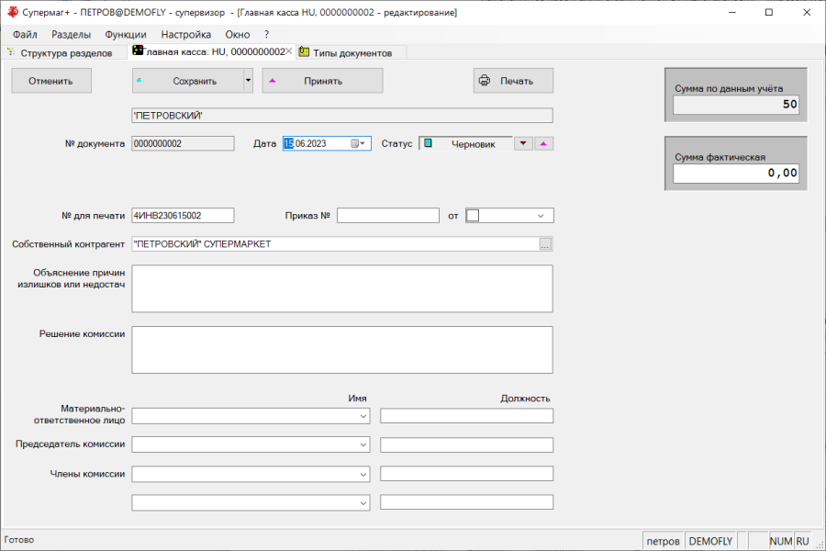Open the first Члены комиссии dropdown
Screen dimensions: 826x551
(363, 475)
